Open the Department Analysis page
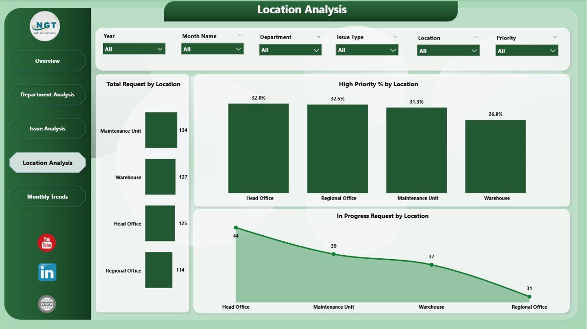 [47, 95]
